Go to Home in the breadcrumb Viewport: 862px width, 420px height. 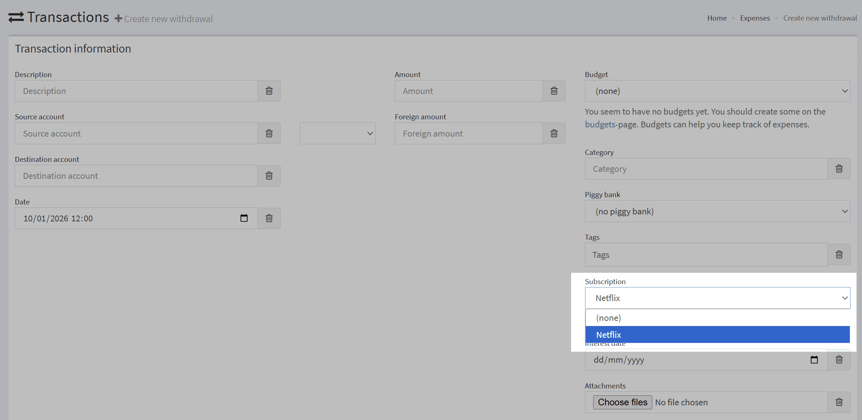pyautogui.click(x=717, y=18)
